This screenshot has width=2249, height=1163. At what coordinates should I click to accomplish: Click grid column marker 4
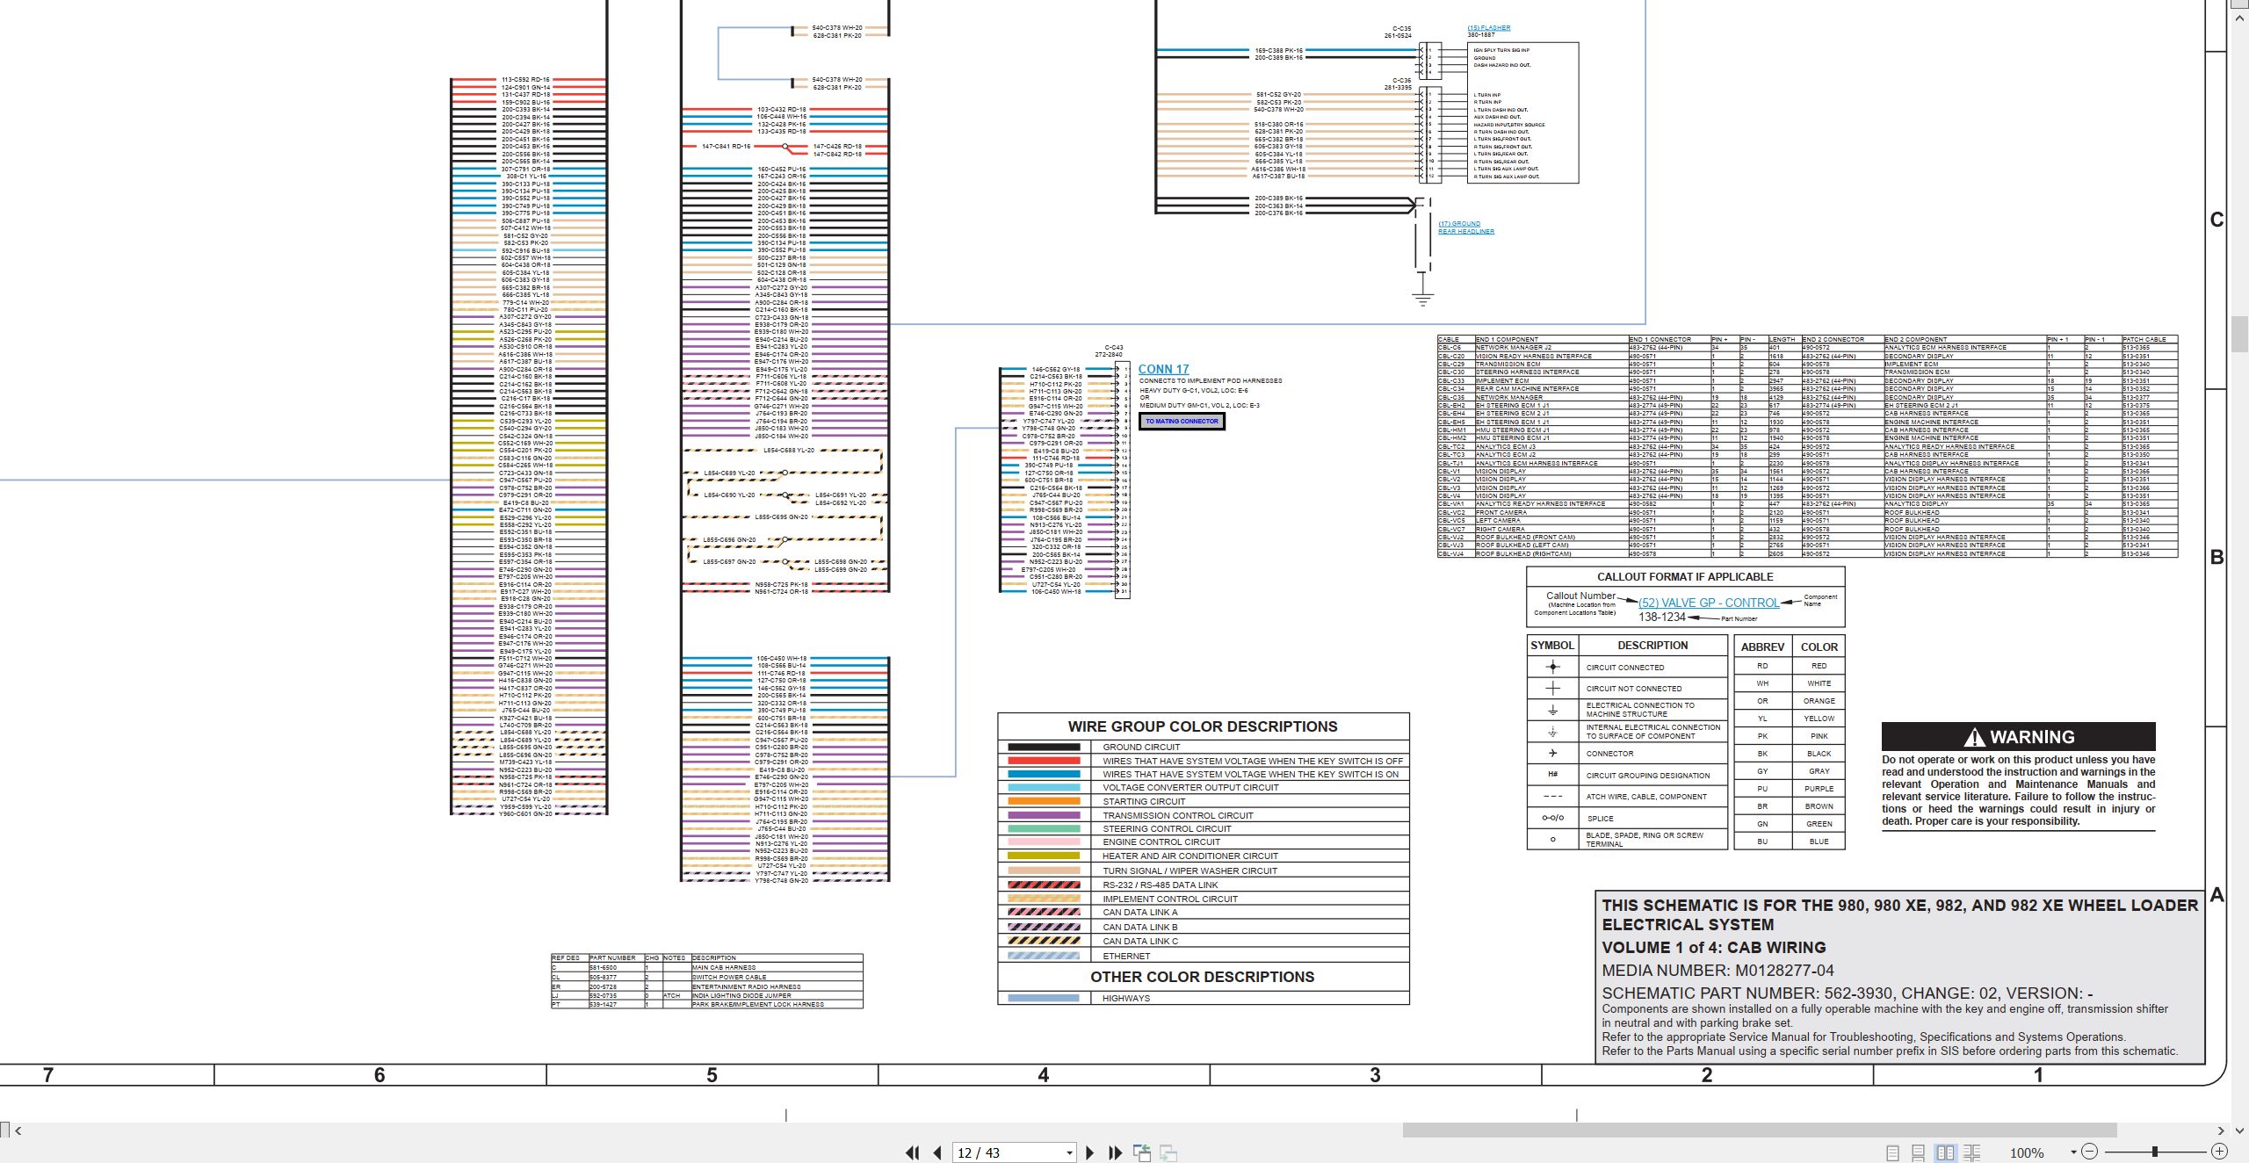(x=1043, y=1075)
